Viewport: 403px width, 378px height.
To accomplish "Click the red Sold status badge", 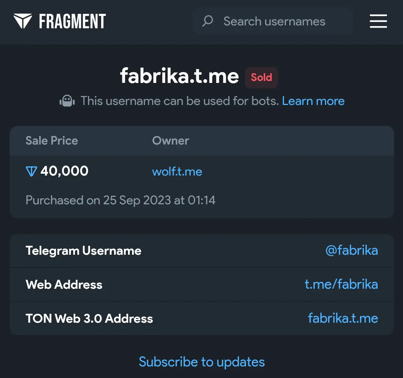I will coord(261,77).
